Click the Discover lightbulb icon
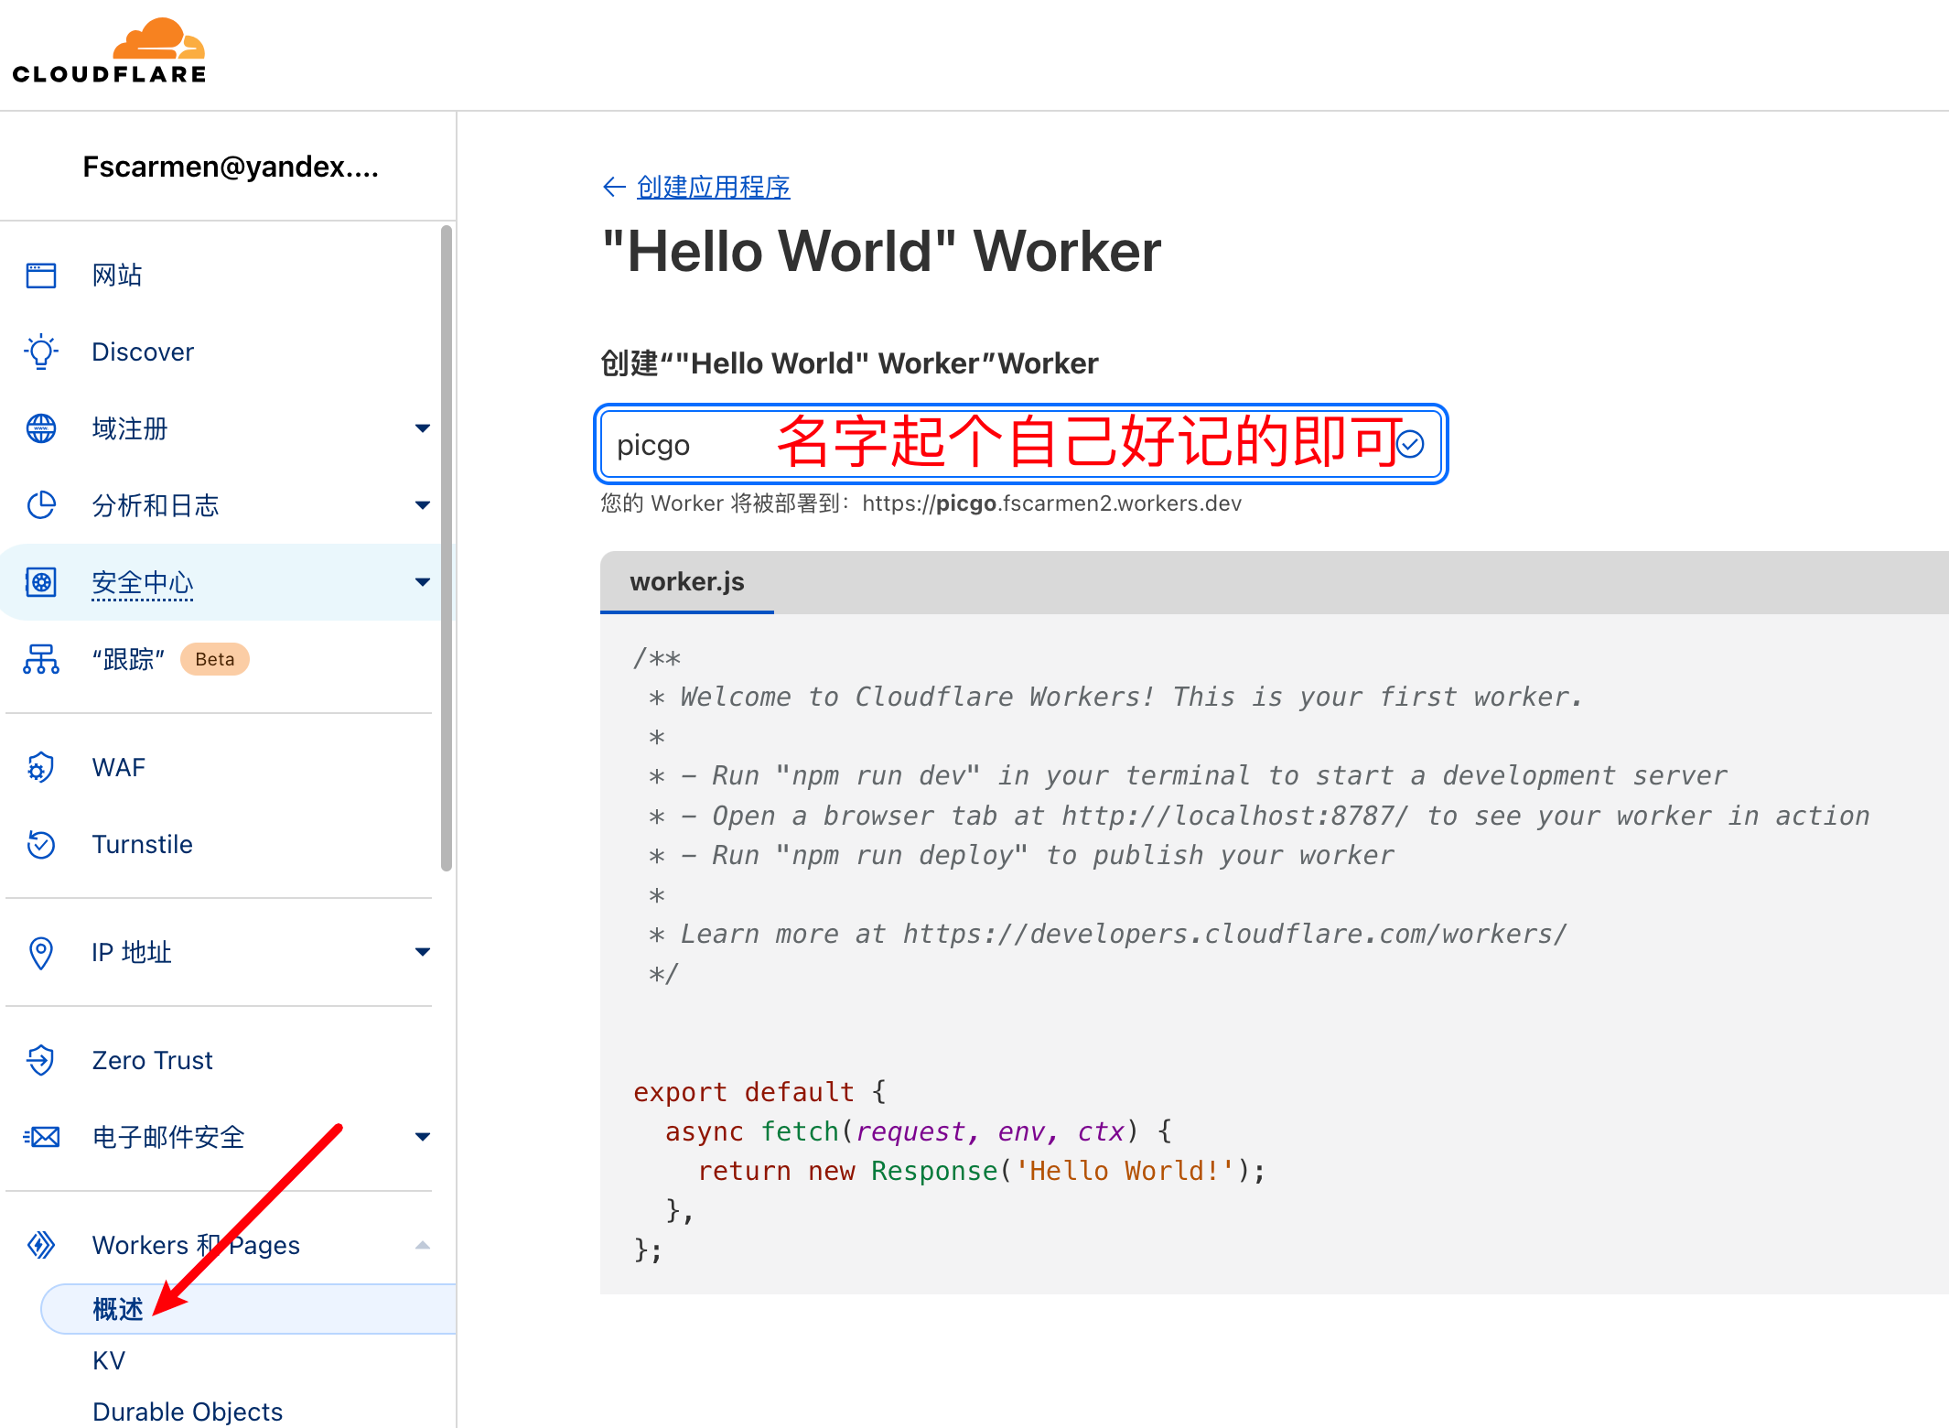This screenshot has width=1949, height=1428. coord(41,352)
